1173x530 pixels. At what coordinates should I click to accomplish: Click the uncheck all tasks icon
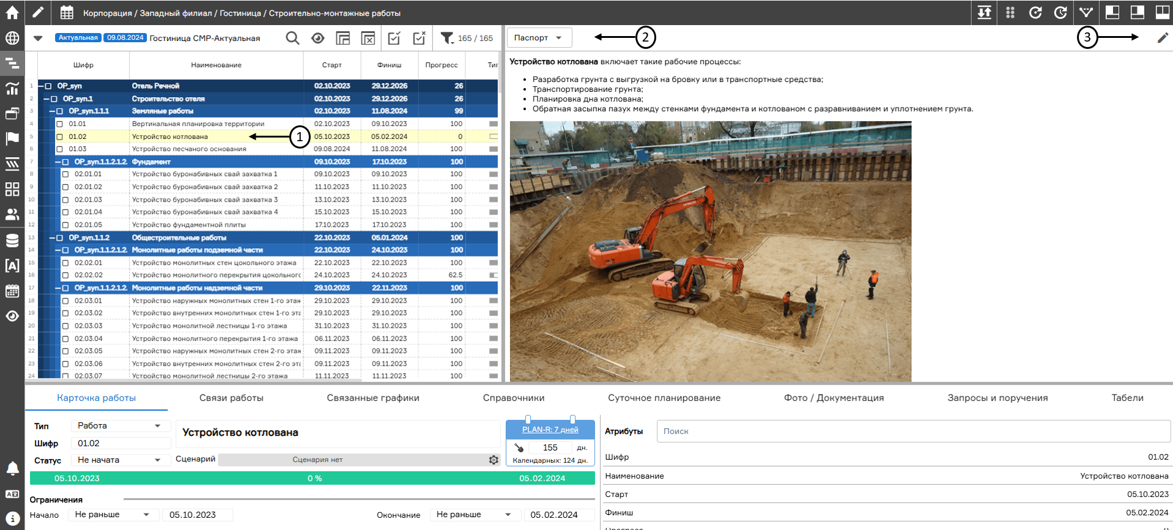click(420, 38)
